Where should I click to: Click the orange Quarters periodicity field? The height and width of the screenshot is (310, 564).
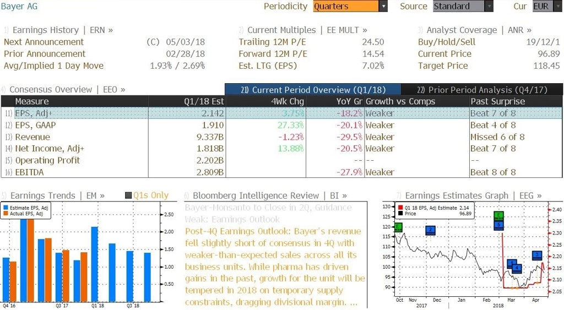point(346,6)
